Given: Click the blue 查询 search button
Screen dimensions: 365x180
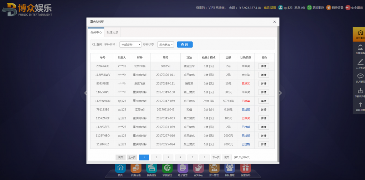Looking at the screenshot, I should 185,45.
